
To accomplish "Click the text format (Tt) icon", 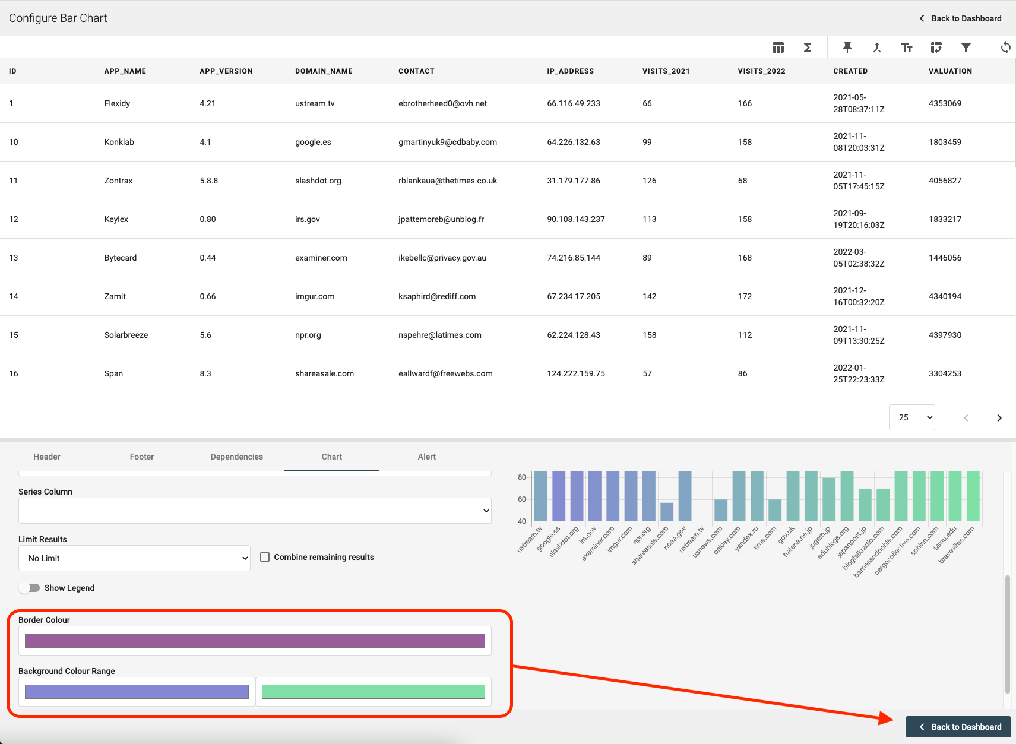I will click(907, 48).
